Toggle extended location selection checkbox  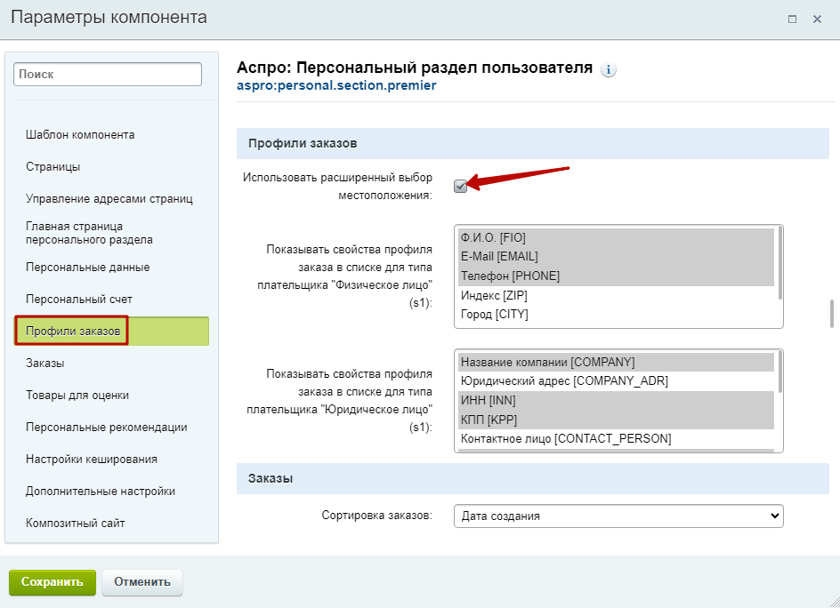460,187
